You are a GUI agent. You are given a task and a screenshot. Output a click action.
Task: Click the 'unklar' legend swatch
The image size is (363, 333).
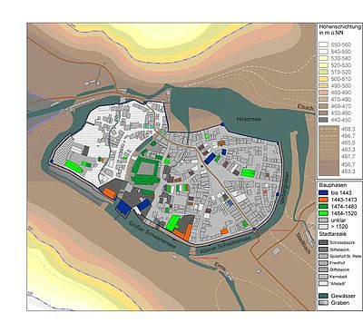tap(324, 220)
